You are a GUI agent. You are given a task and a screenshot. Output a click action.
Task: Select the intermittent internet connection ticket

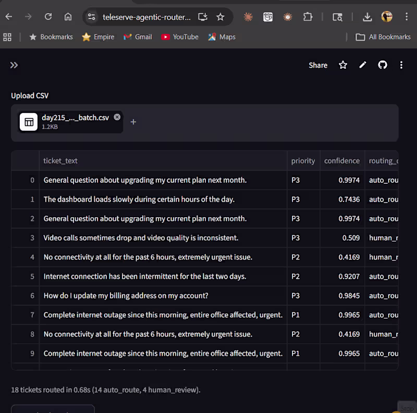tap(163, 277)
